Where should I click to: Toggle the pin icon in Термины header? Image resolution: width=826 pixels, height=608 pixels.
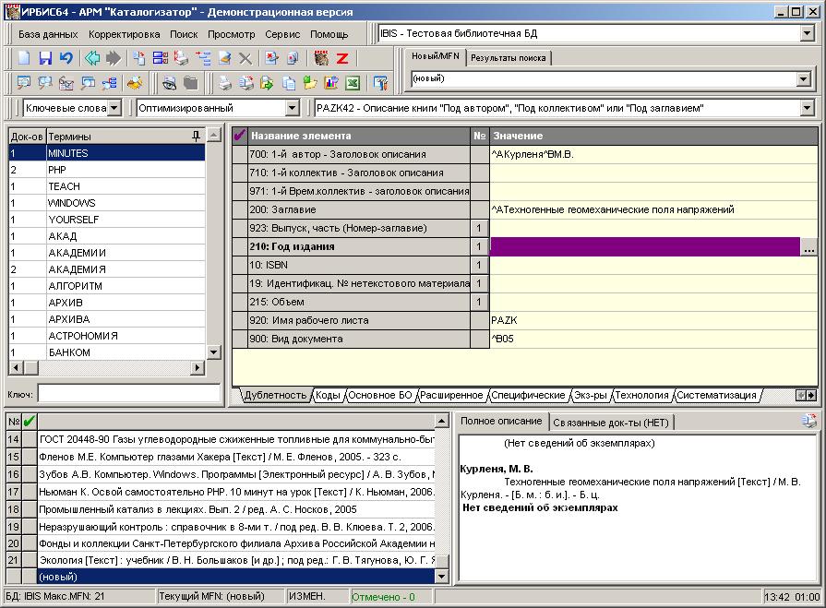pyautogui.click(x=195, y=136)
